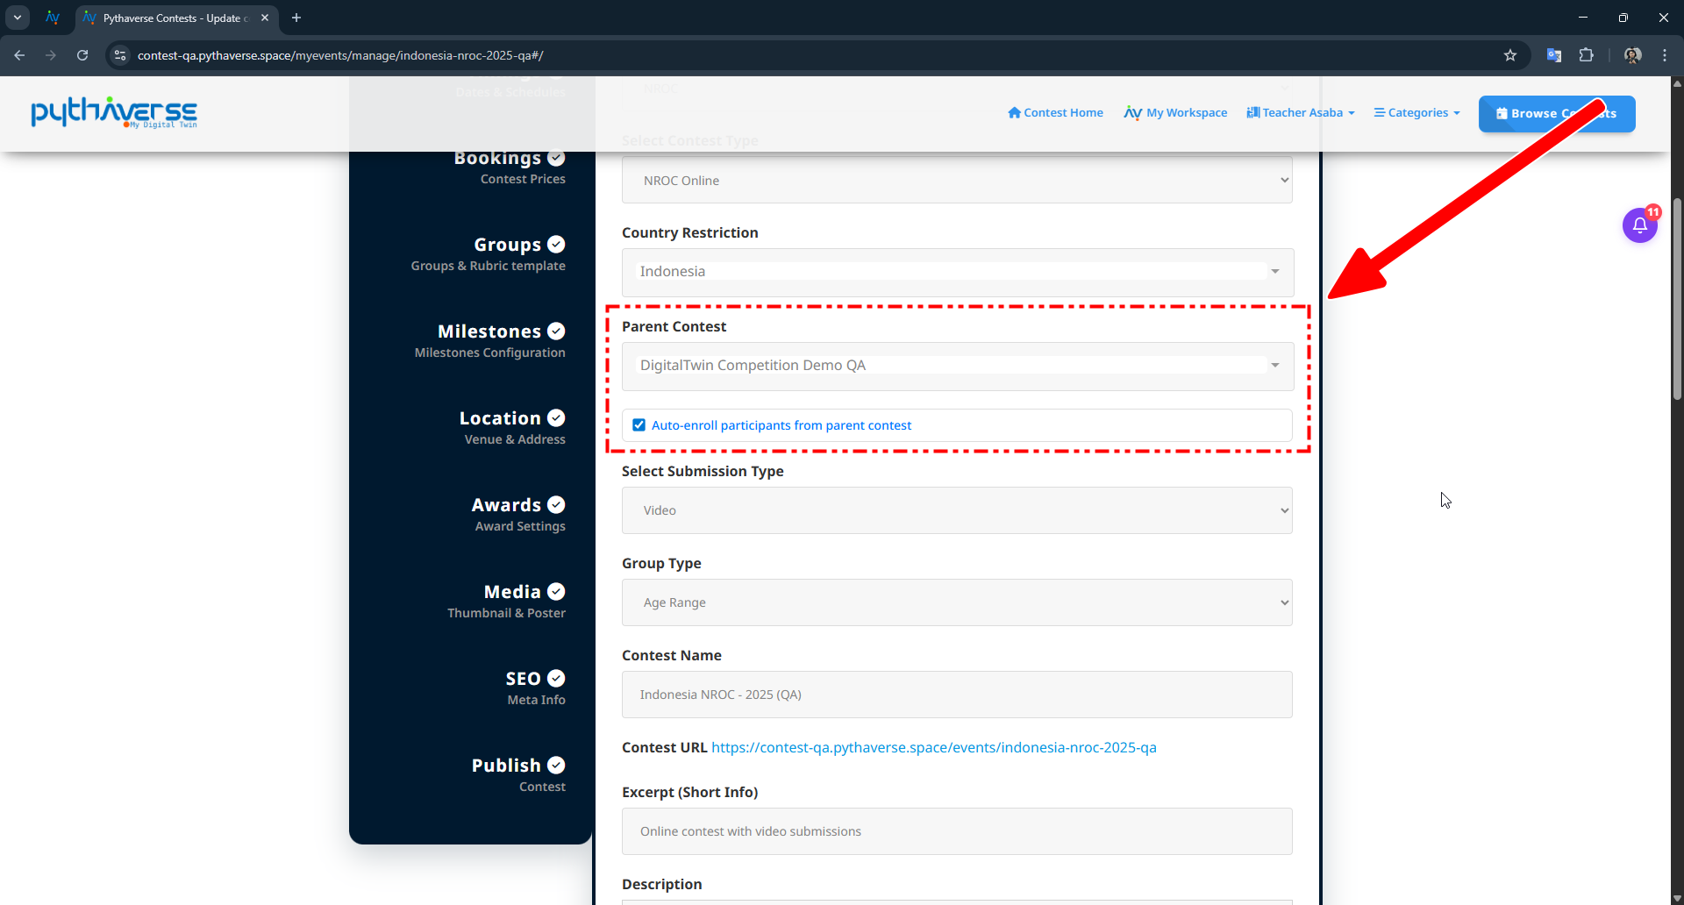The width and height of the screenshot is (1684, 905).
Task: Open the Publish Contest step
Action: 518,774
